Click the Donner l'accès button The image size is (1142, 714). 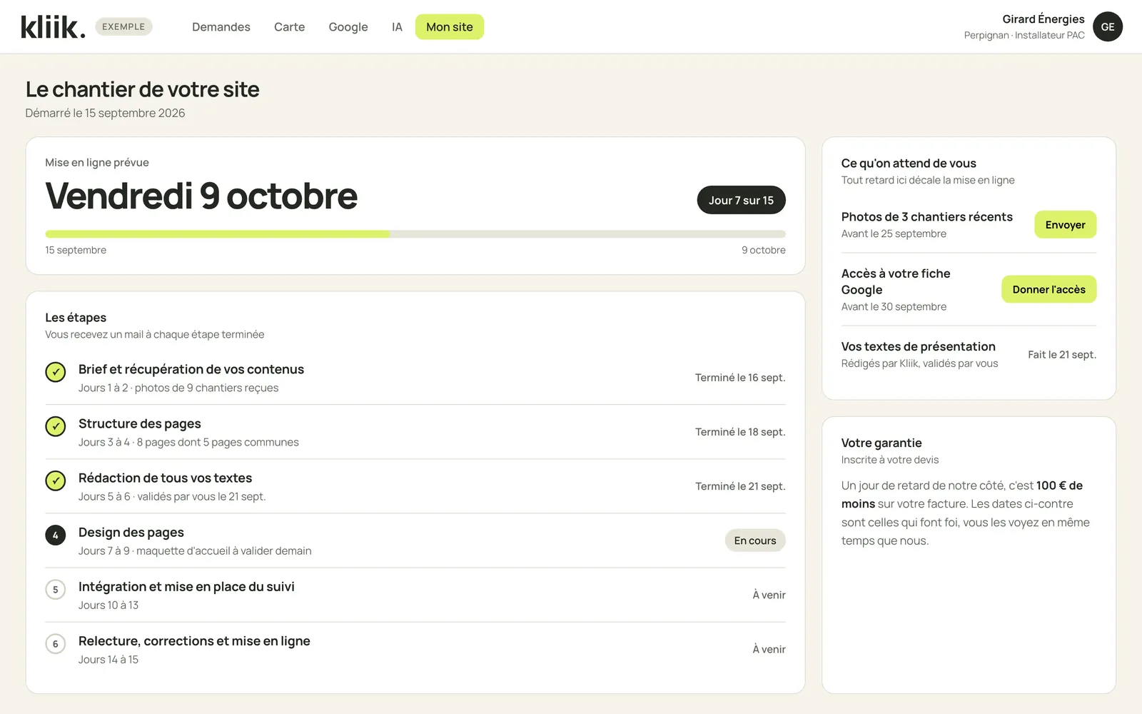[1048, 289]
